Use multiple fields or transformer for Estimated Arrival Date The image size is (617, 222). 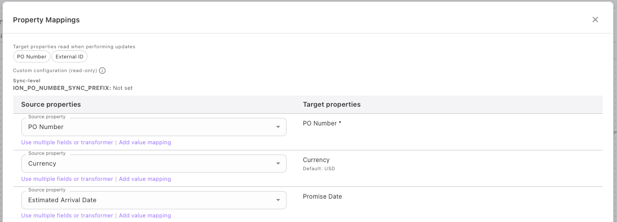[x=67, y=215]
